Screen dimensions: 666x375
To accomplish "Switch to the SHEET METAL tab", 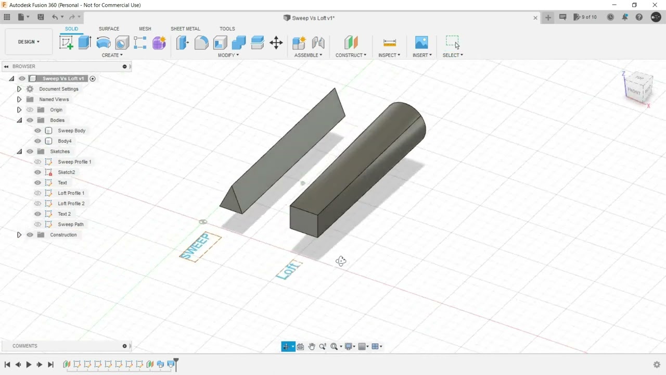I will coord(185,29).
